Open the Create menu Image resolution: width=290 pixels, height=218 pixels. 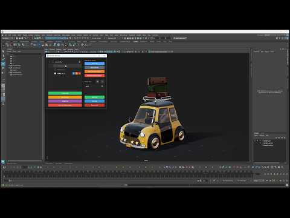(14, 35)
